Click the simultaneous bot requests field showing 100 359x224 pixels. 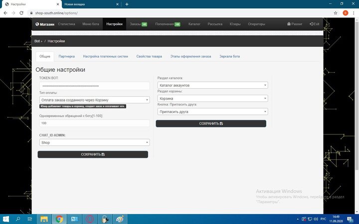94,123
